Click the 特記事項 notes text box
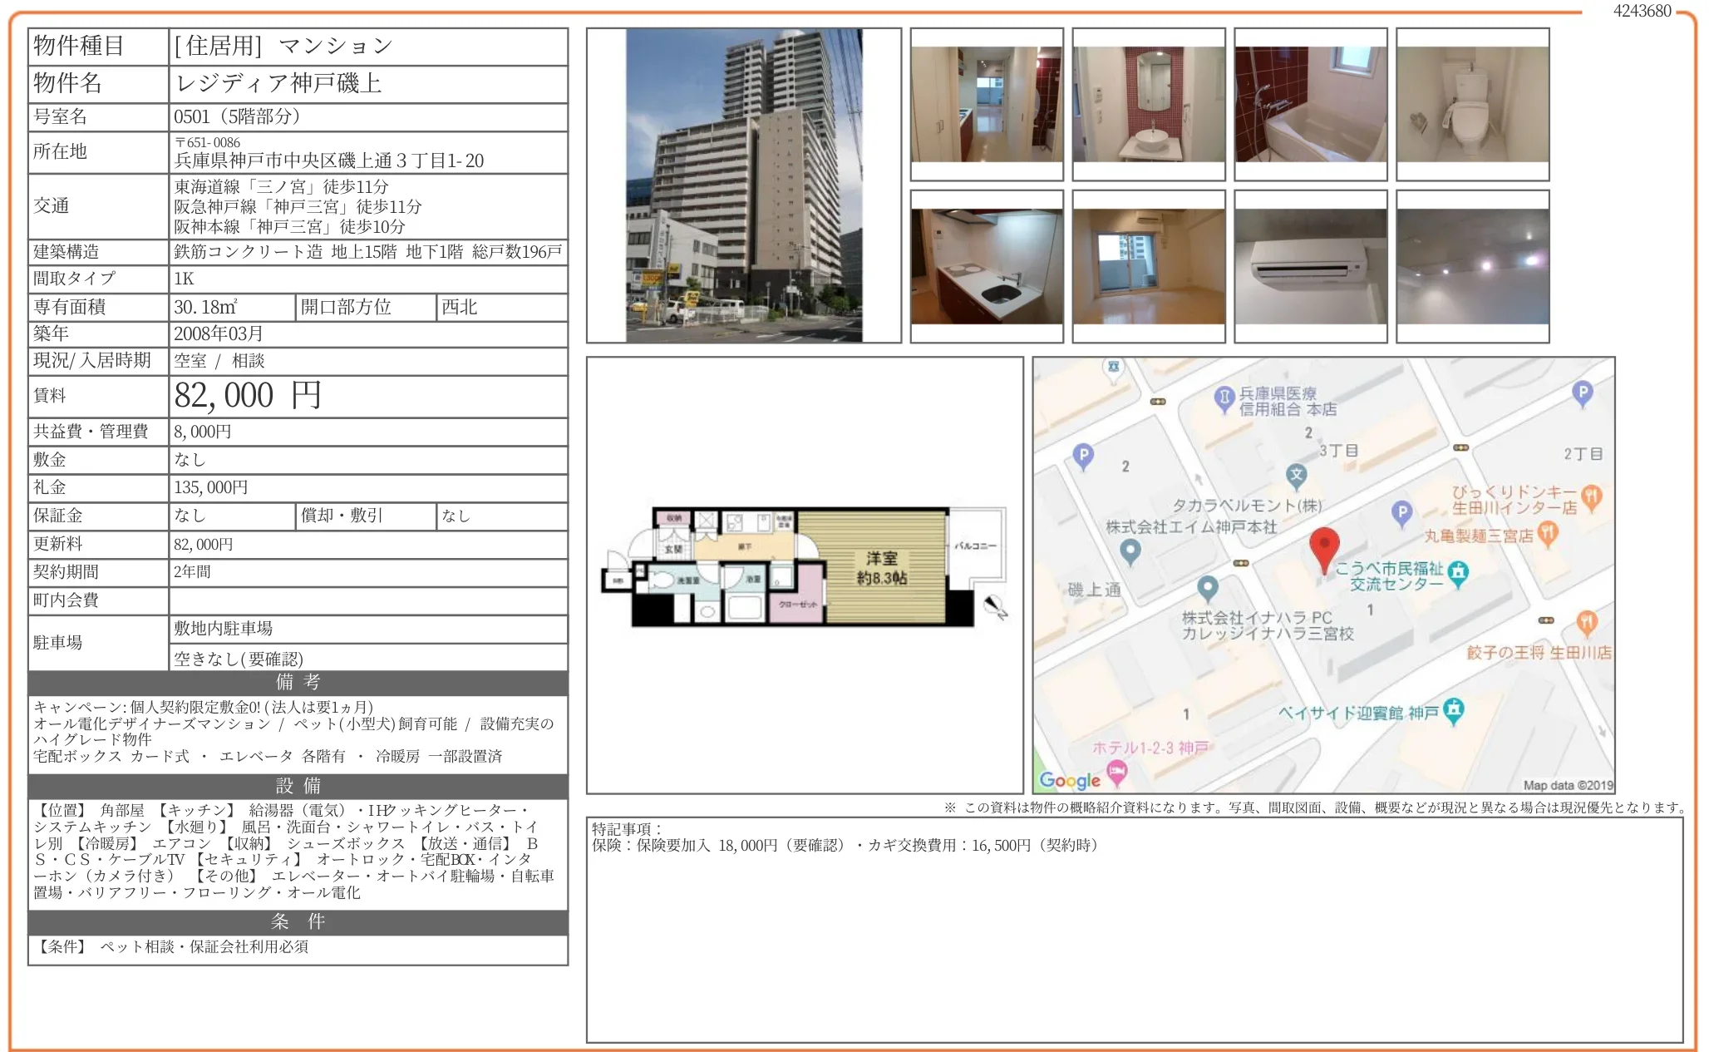 tap(1134, 930)
